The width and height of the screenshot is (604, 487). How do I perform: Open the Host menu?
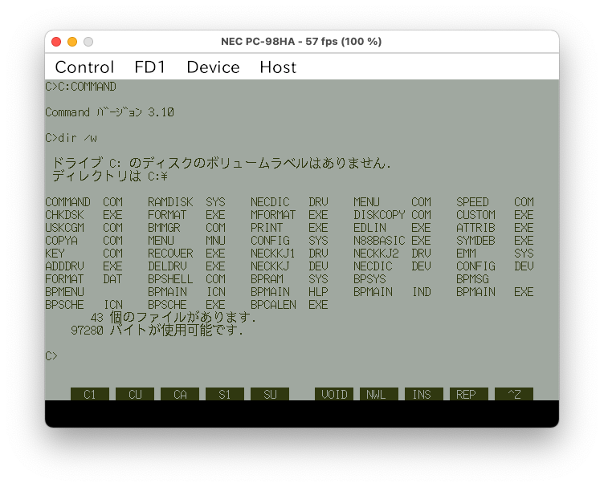point(278,67)
